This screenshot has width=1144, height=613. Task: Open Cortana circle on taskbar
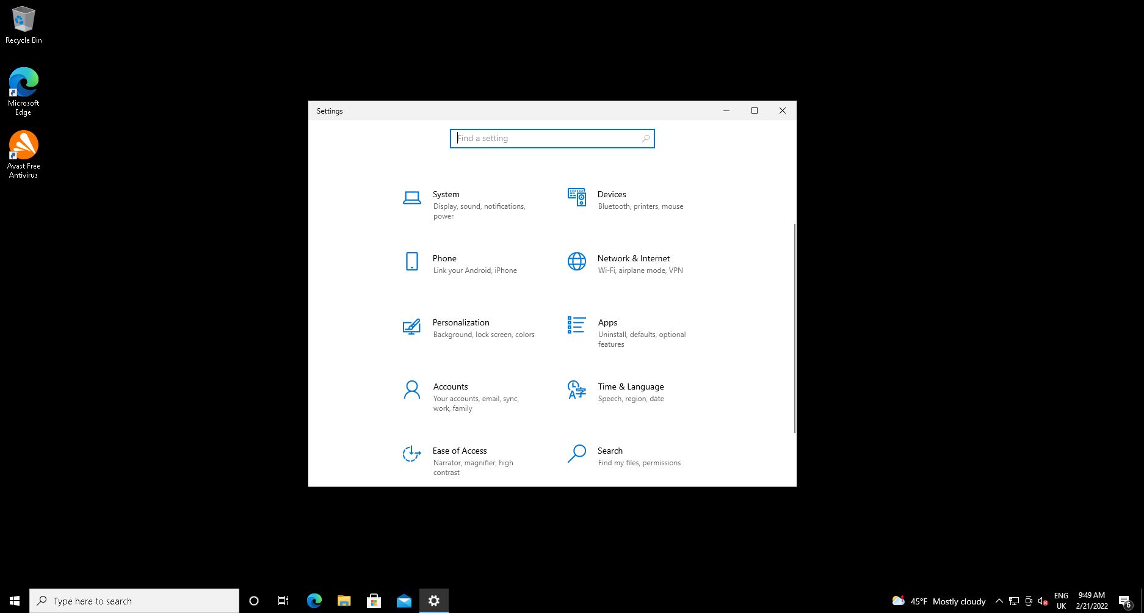click(254, 601)
